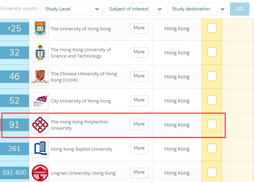Click More for Lingnan University
Screen dimensions: 254x182
coord(139,173)
